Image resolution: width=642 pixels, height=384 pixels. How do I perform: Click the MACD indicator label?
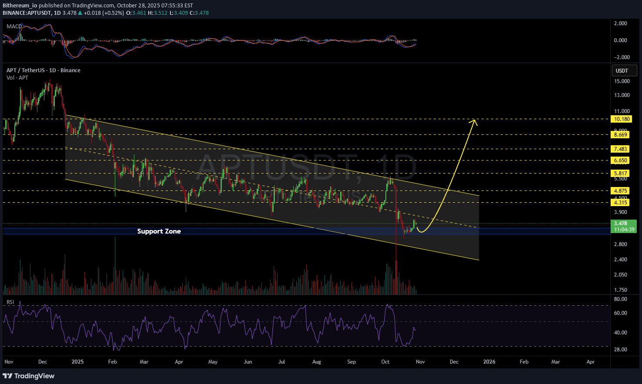pyautogui.click(x=14, y=27)
